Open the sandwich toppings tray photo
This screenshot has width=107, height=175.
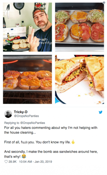tap(80, 27)
